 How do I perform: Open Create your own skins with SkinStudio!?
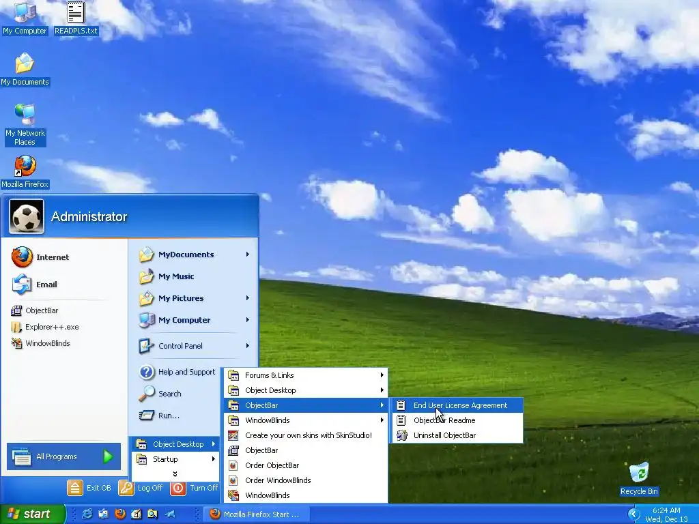click(306, 435)
